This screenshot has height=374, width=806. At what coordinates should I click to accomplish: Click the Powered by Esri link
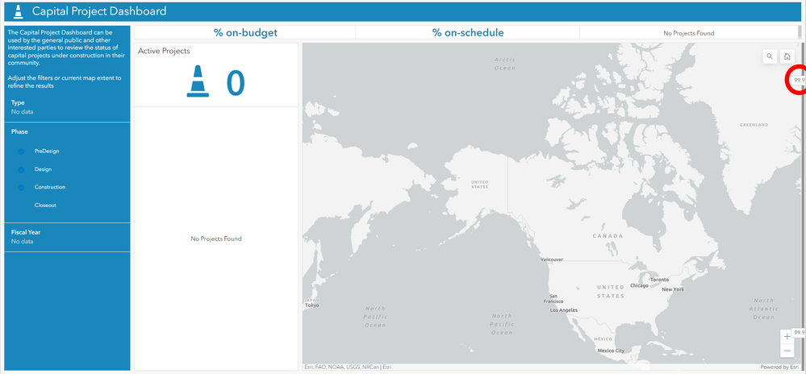780,367
